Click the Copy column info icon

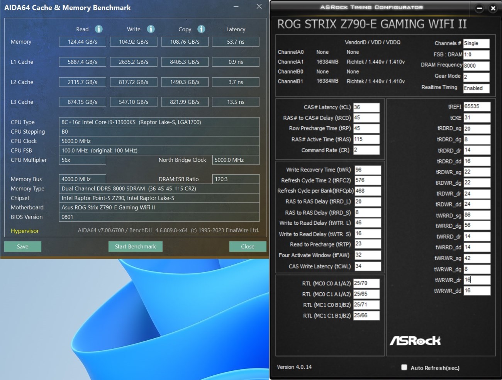(201, 29)
